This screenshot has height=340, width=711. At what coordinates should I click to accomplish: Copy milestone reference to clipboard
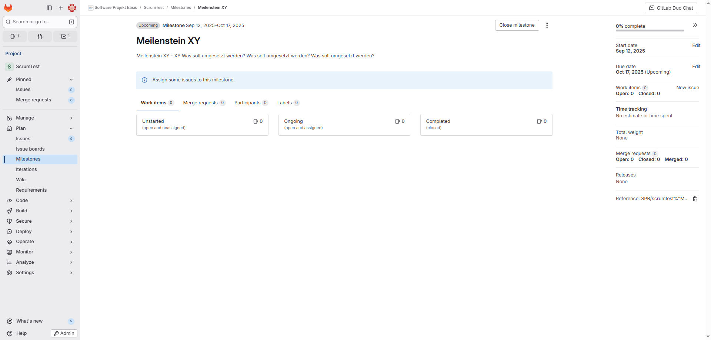coord(695,199)
